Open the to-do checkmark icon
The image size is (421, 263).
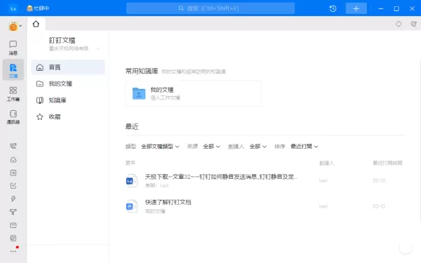13,185
